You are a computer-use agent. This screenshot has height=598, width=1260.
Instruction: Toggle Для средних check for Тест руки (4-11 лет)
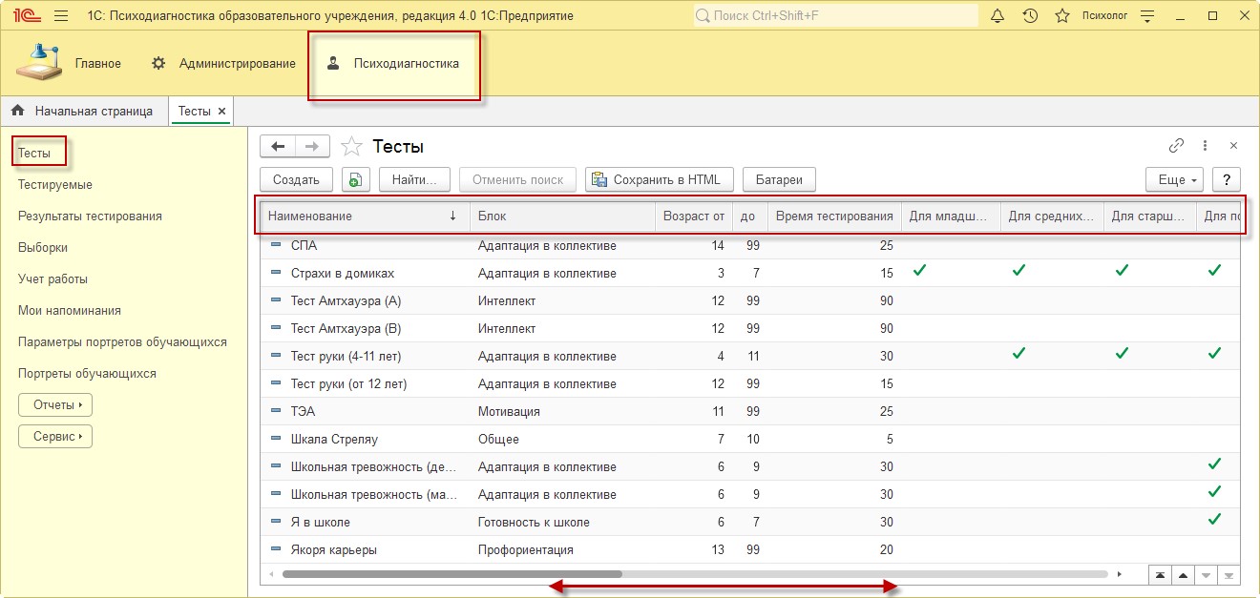(1019, 354)
